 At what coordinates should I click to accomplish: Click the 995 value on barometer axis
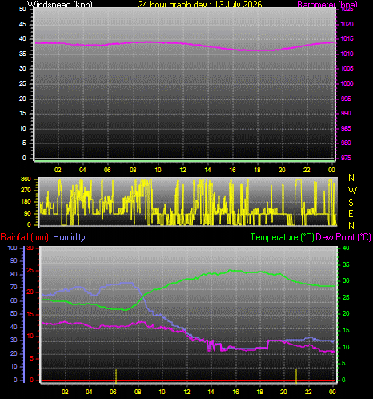346,99
